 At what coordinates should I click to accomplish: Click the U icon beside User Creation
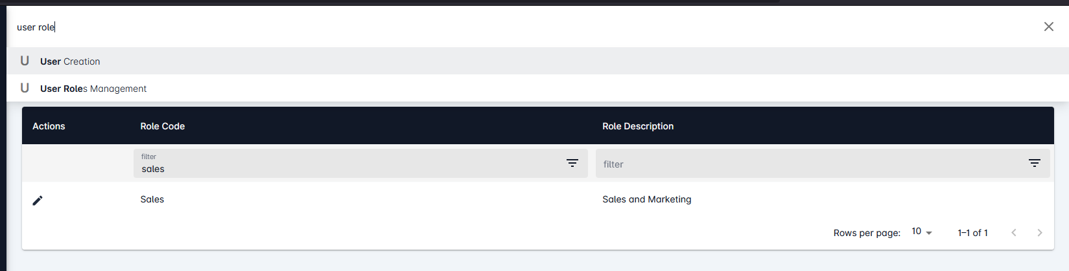click(x=25, y=61)
